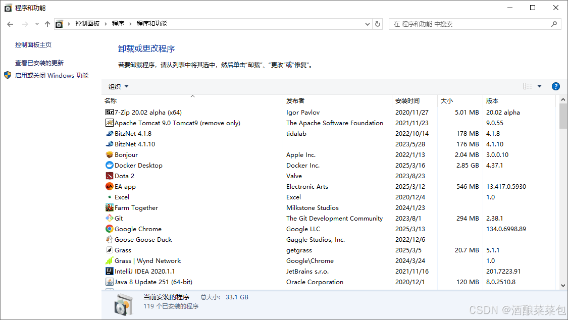Click the 2023/8/23 install date cell

[410, 176]
